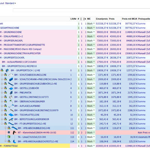Click the Preisquelle column header
The width and height of the screenshot is (150, 148).
(144, 19)
